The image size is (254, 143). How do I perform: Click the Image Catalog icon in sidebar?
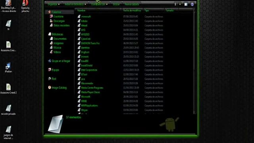pos(50,87)
